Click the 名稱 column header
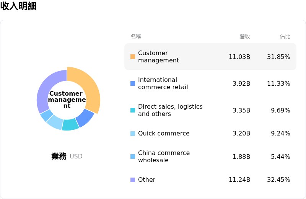This screenshot has height=199, width=306. 136,36
